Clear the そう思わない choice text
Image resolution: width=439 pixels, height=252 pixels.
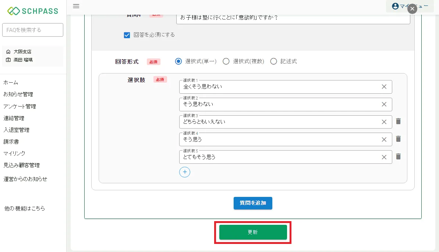pos(384,104)
